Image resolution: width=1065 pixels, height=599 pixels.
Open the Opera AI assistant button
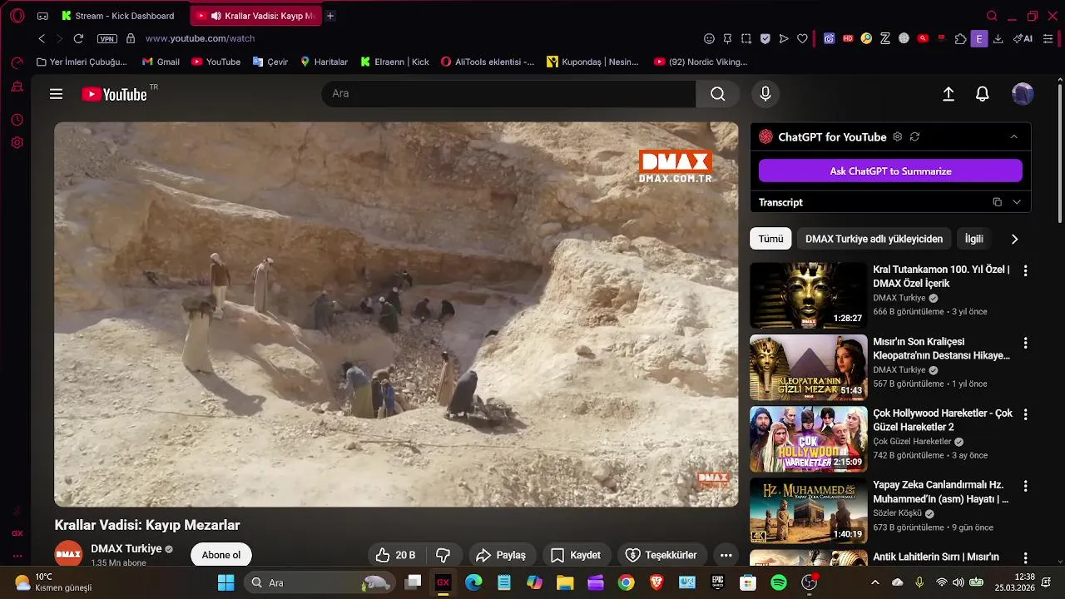click(1023, 38)
